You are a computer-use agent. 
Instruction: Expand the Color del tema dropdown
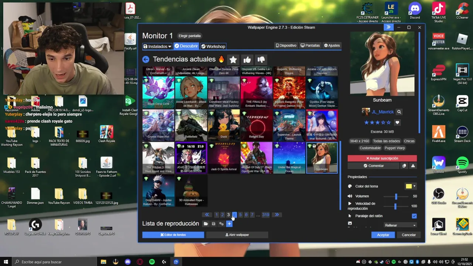pyautogui.click(x=414, y=187)
